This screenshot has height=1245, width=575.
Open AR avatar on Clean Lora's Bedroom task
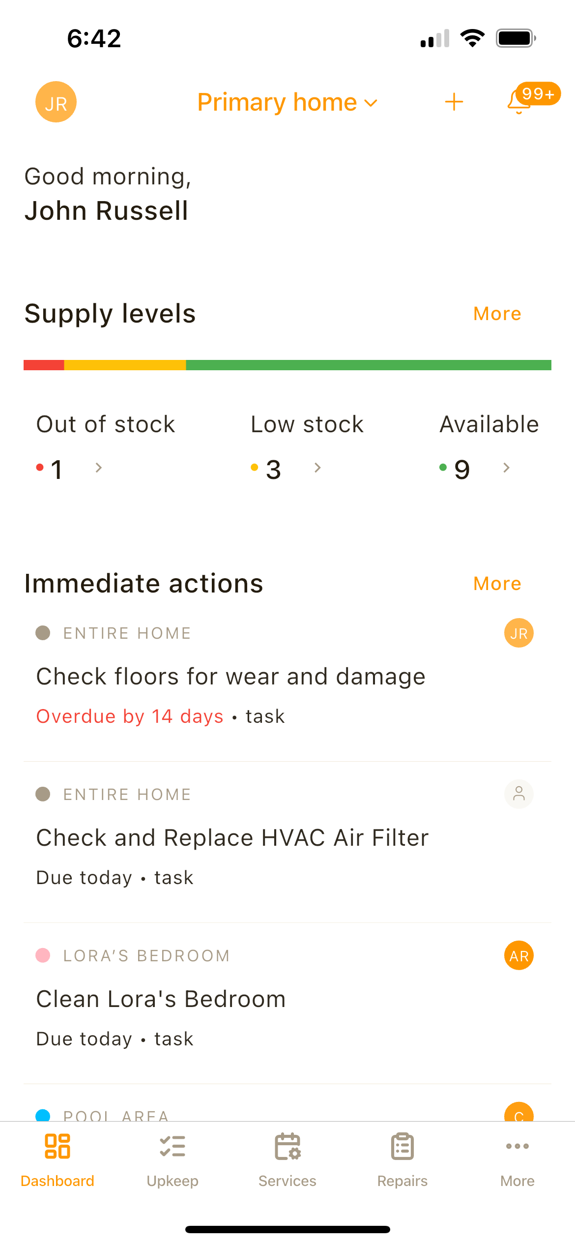point(518,955)
